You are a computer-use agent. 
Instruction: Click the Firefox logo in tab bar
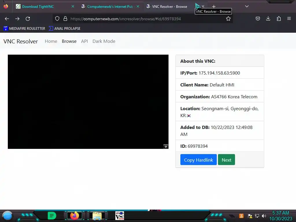pyautogui.click(x=6, y=6)
